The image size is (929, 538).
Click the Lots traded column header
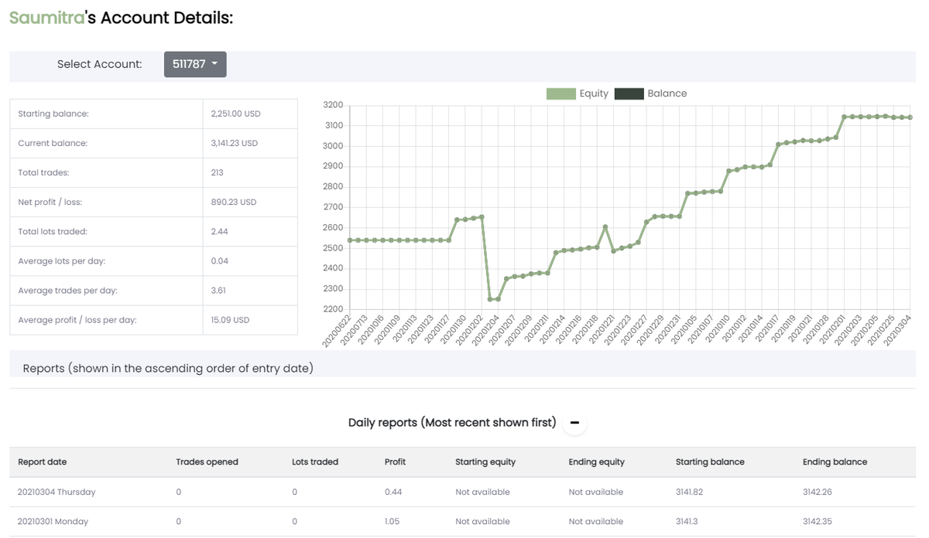(315, 461)
